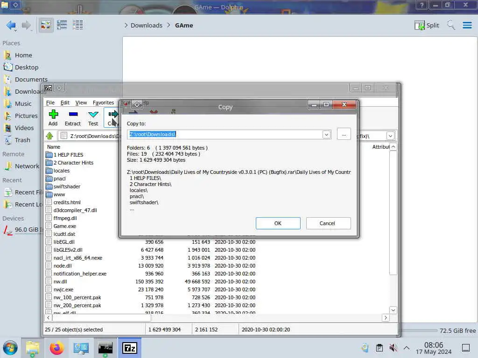Click the 7-Zip address path field
This screenshot has width=478, height=358.
[x=88, y=136]
